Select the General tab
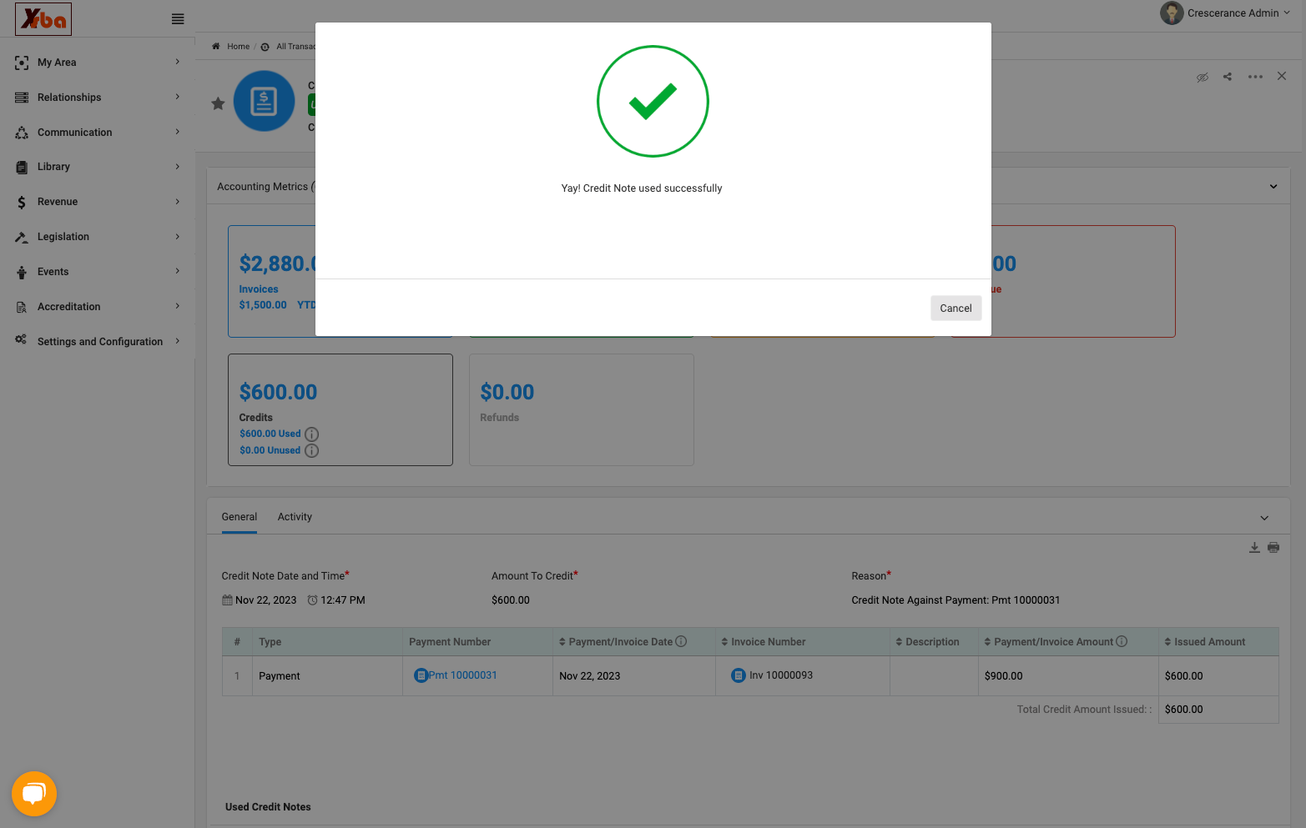This screenshot has width=1306, height=828. click(240, 517)
